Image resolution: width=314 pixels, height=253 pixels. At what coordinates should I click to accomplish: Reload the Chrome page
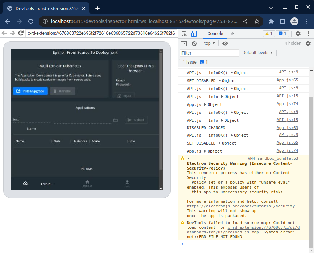point(31,21)
